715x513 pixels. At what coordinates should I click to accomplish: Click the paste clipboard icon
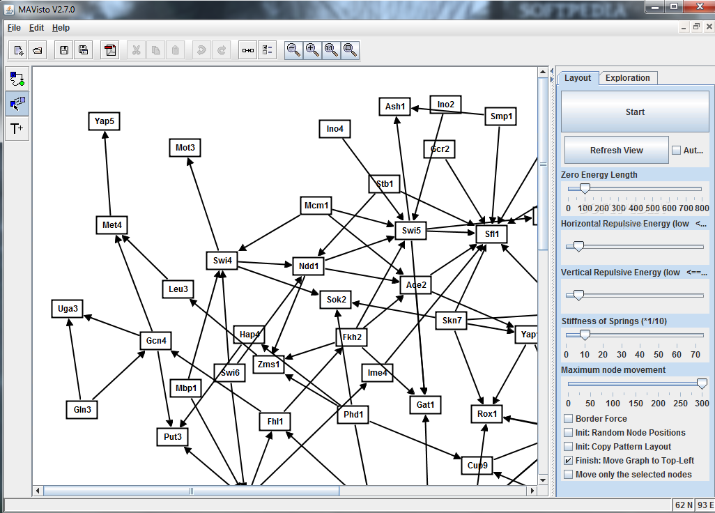[175, 50]
